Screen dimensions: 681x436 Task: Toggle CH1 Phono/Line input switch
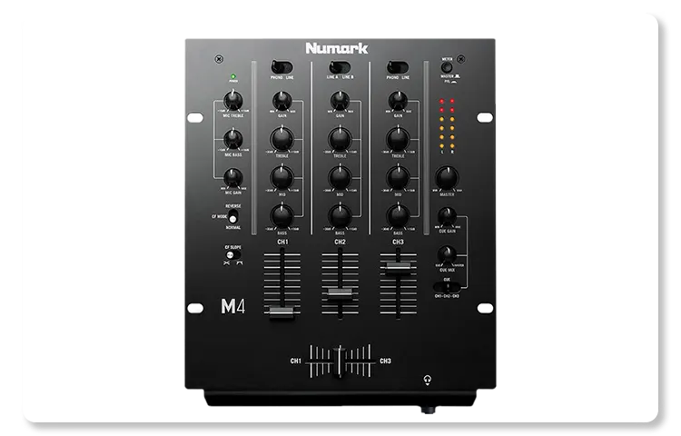[x=282, y=67]
